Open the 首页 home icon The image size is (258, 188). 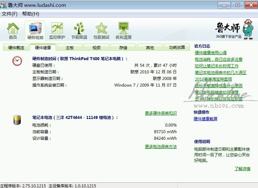[x=13, y=31]
